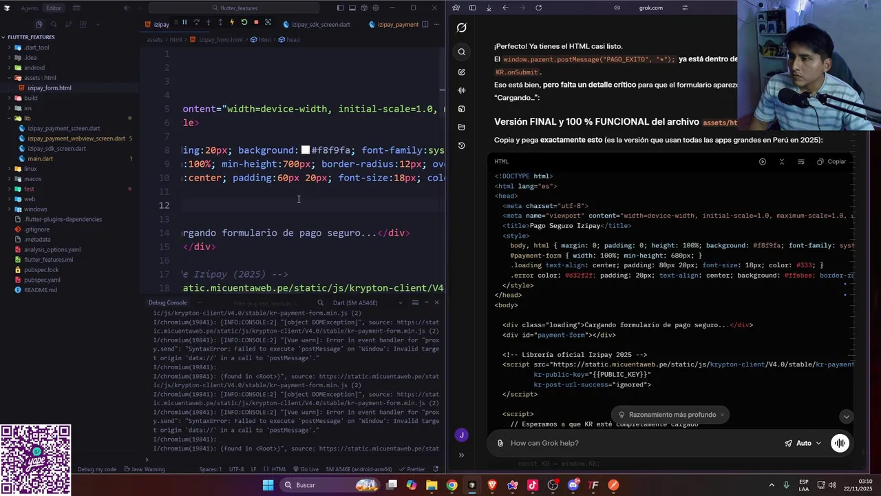Image resolution: width=881 pixels, height=496 pixels.
Task: Click the debug Step Out icon
Action: click(220, 23)
